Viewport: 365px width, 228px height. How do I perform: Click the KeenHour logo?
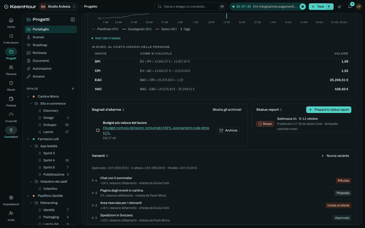click(20, 7)
